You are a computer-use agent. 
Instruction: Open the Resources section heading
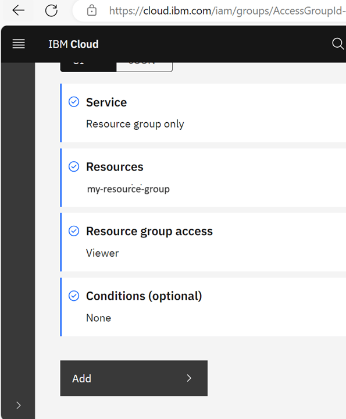(x=115, y=167)
